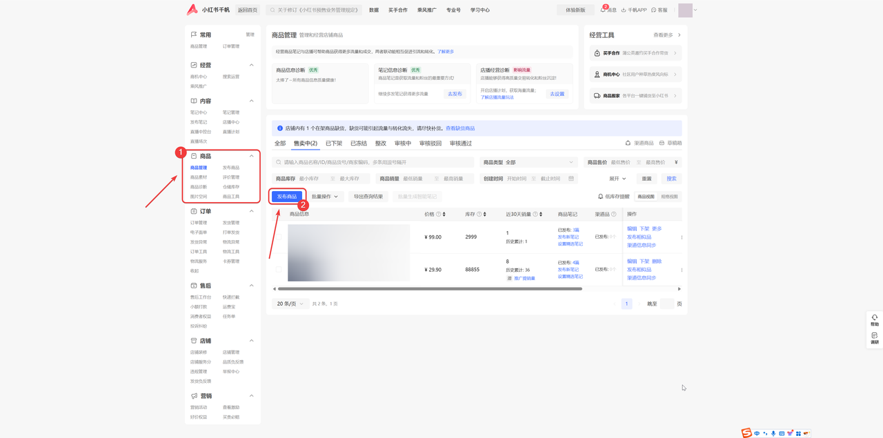
Task: Switch to the 已下架 tab
Action: [334, 143]
